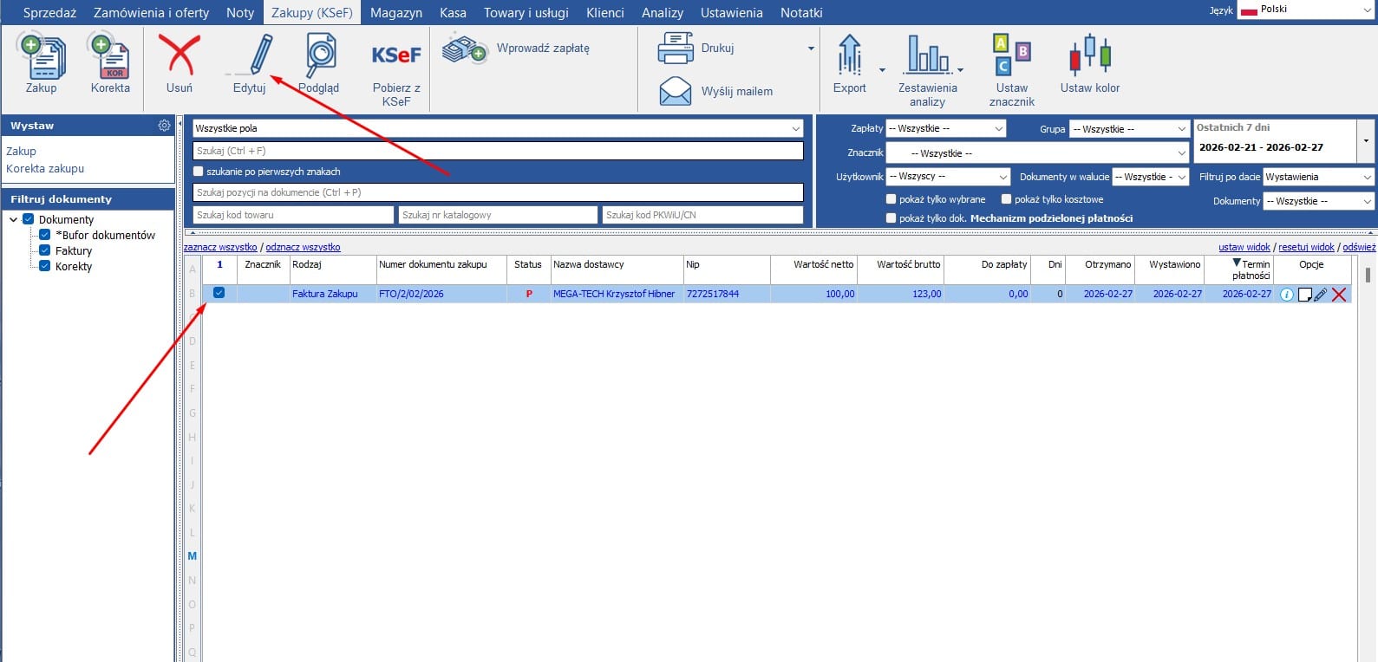Collapse the Dokumenty tree node
Image resolution: width=1378 pixels, height=662 pixels.
pos(14,220)
